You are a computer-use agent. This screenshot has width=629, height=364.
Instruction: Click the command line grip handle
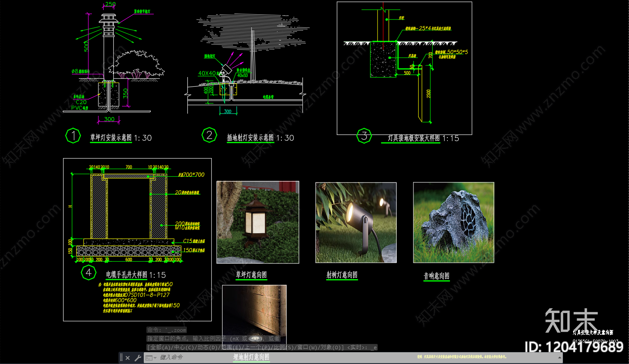[x=122, y=357]
